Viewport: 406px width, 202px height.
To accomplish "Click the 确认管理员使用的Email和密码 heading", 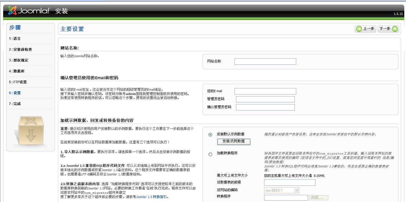I will click(x=89, y=78).
